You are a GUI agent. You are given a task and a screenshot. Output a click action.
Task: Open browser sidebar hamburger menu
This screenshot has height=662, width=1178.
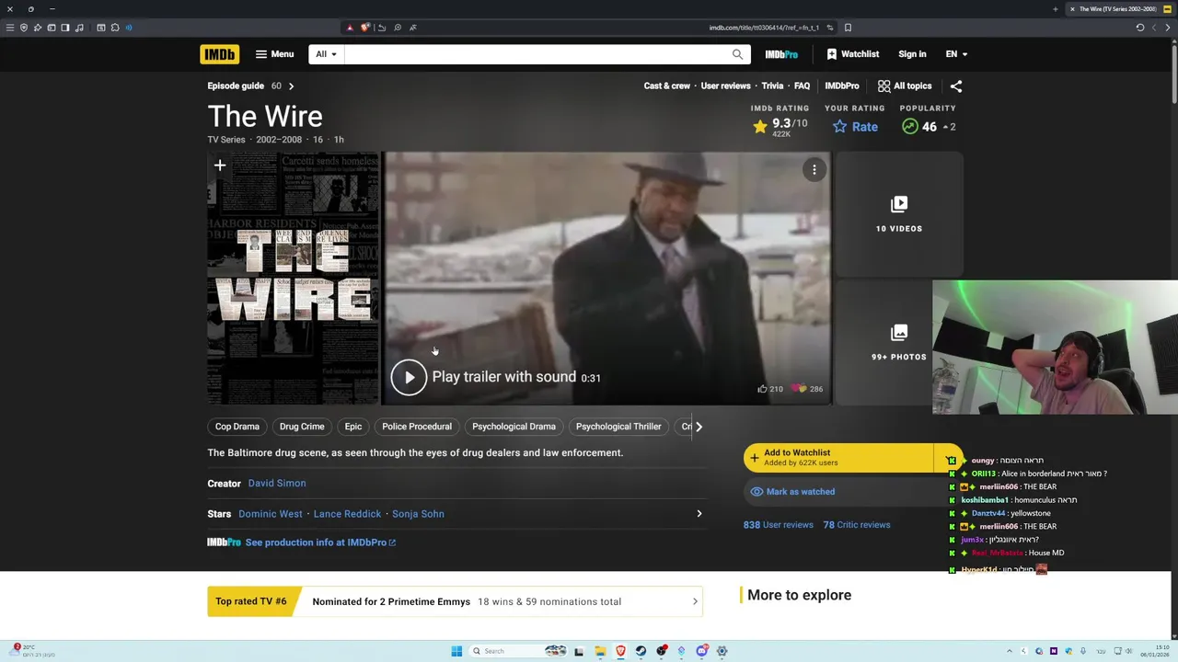tap(10, 28)
